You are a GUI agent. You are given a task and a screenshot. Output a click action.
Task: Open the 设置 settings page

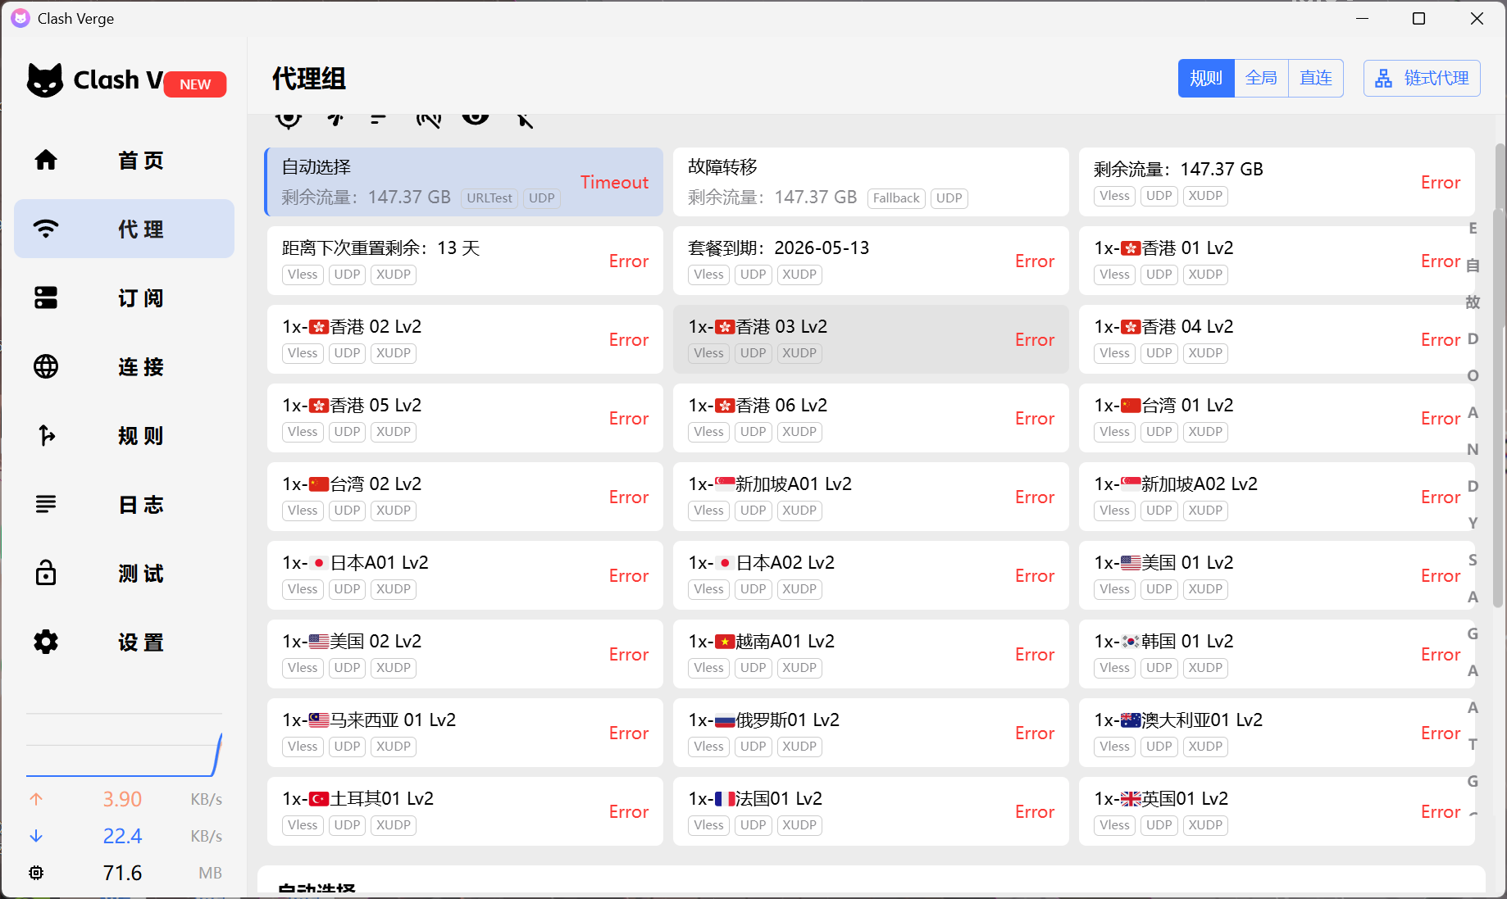click(x=124, y=642)
